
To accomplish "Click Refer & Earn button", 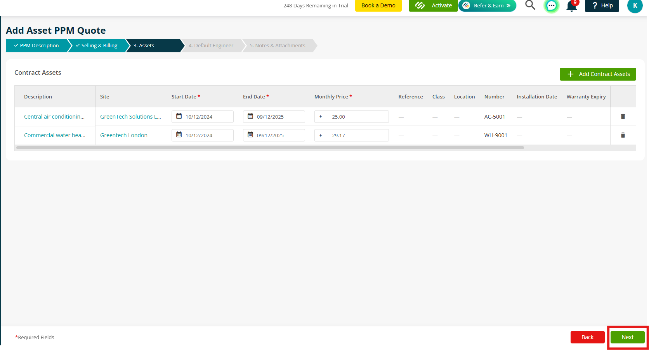I will [488, 5].
